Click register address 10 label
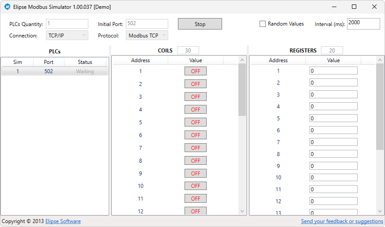Viewport: 385px width, 227px height. [278, 178]
